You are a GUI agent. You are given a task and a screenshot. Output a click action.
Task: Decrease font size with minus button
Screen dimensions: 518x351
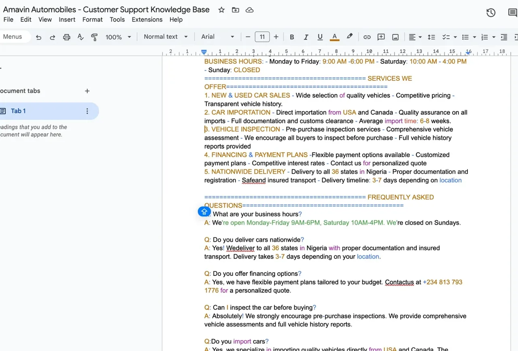click(248, 37)
